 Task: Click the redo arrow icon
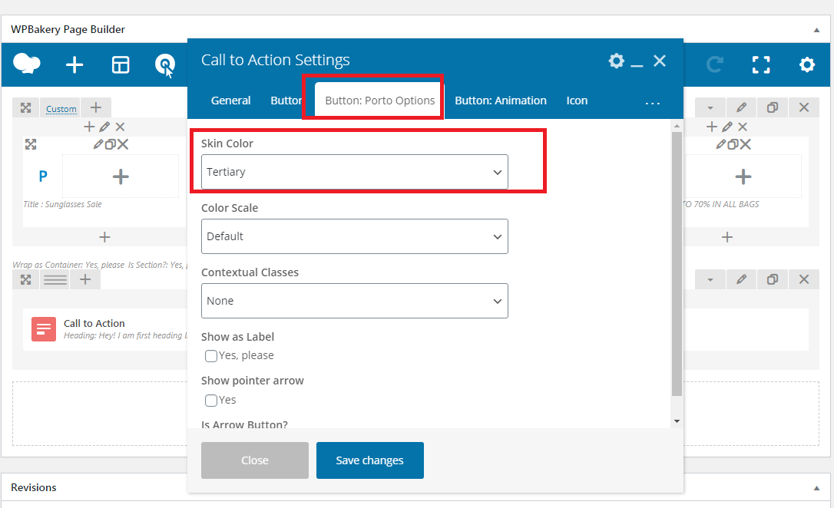tap(714, 64)
